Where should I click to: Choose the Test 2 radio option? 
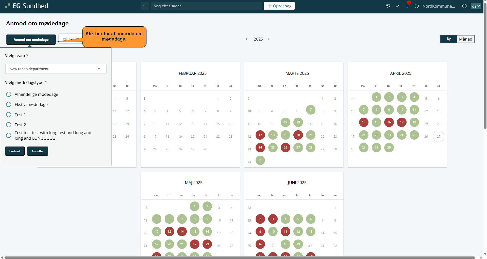coord(9,125)
